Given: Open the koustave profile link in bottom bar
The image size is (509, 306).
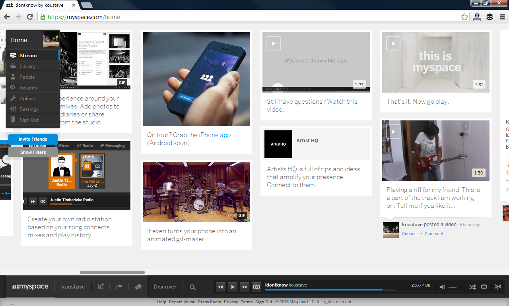Looking at the screenshot, I should pos(73,287).
